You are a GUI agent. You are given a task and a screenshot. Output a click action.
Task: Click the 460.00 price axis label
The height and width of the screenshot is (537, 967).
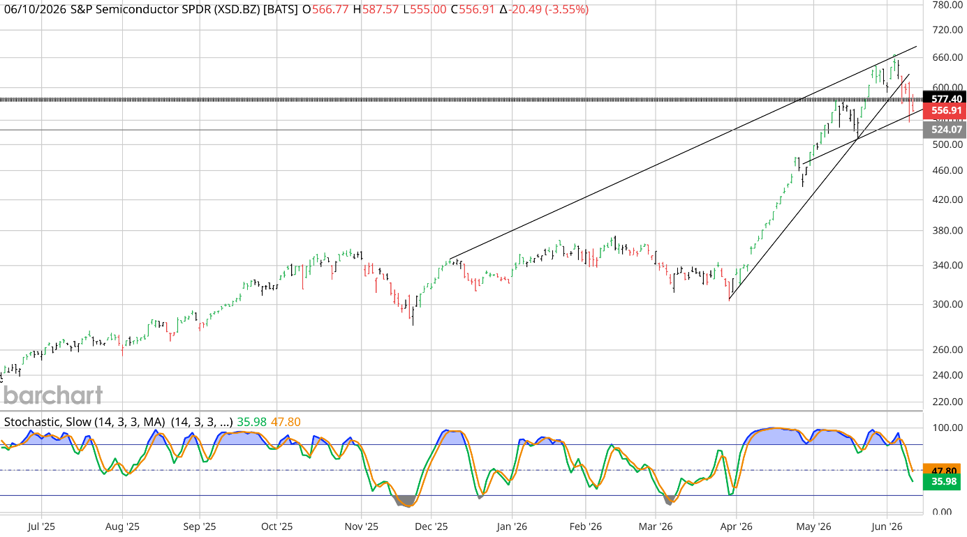click(947, 171)
